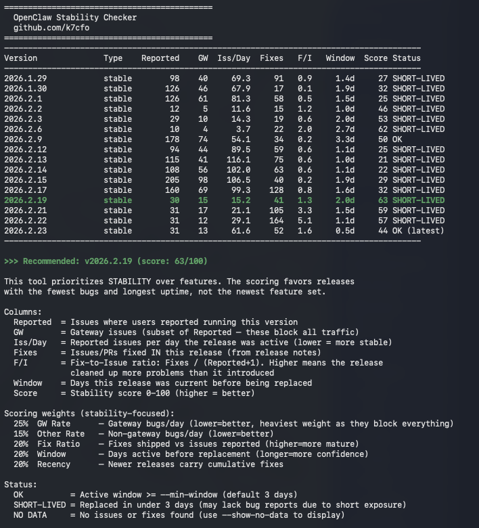Click the Type column header
The height and width of the screenshot is (528, 479).
coord(113,58)
